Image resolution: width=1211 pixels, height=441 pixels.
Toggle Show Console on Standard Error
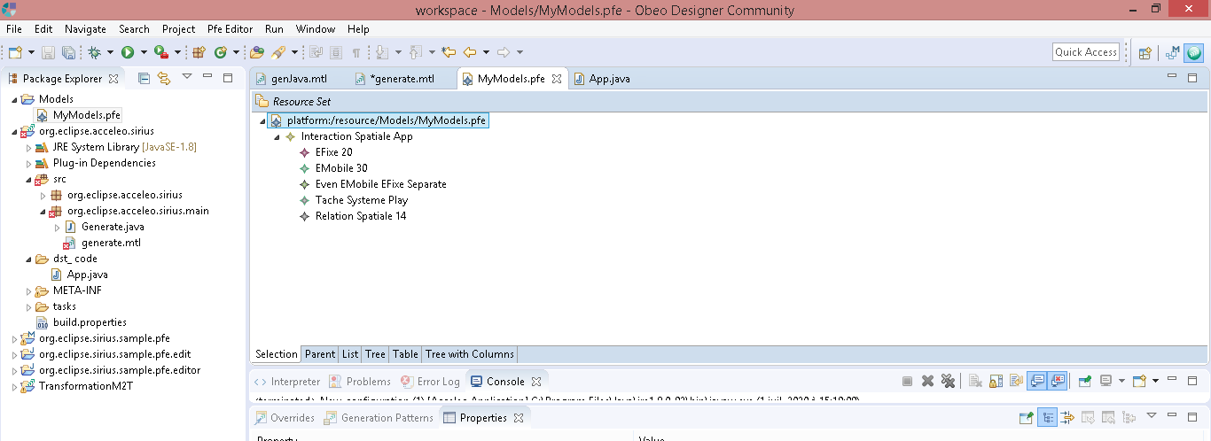click(x=1058, y=381)
